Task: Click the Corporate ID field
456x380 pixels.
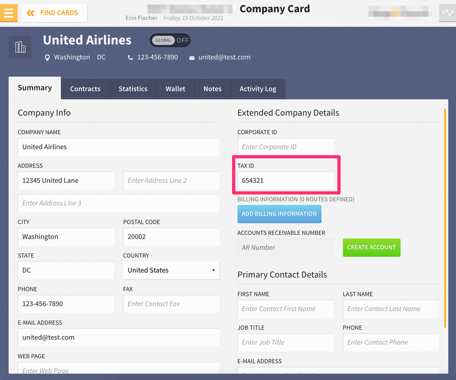Action: click(x=285, y=147)
